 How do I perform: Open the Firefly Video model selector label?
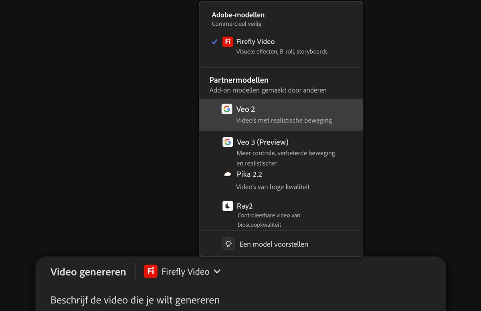185,272
